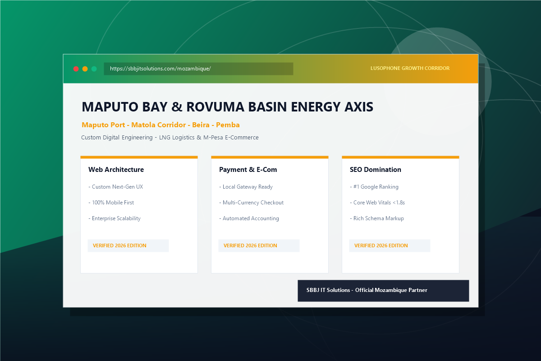The width and height of the screenshot is (541, 361).
Task: Focus the sbbjitsolutions.com URL address bar
Action: tap(198, 69)
